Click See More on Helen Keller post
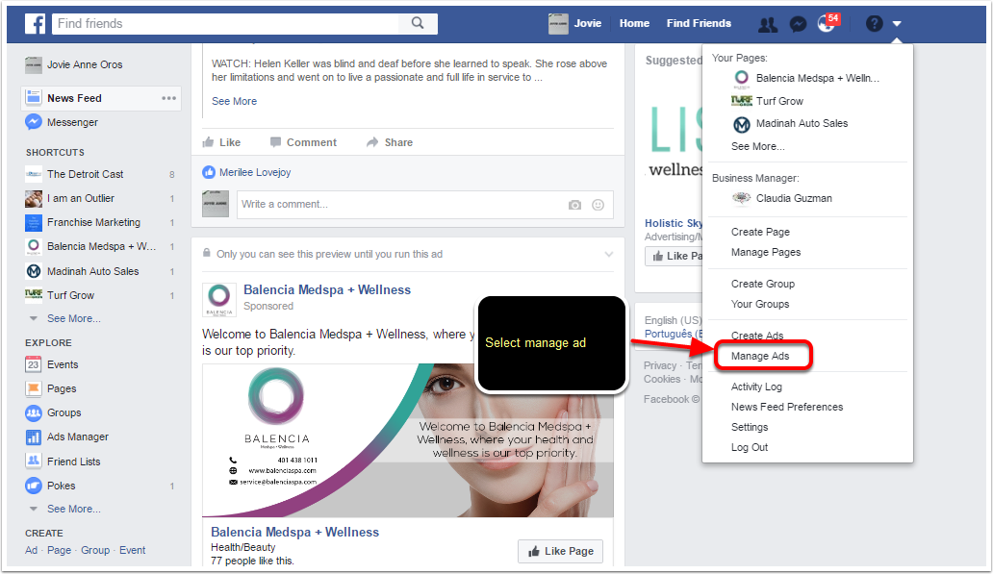The width and height of the screenshot is (993, 574). tap(235, 101)
